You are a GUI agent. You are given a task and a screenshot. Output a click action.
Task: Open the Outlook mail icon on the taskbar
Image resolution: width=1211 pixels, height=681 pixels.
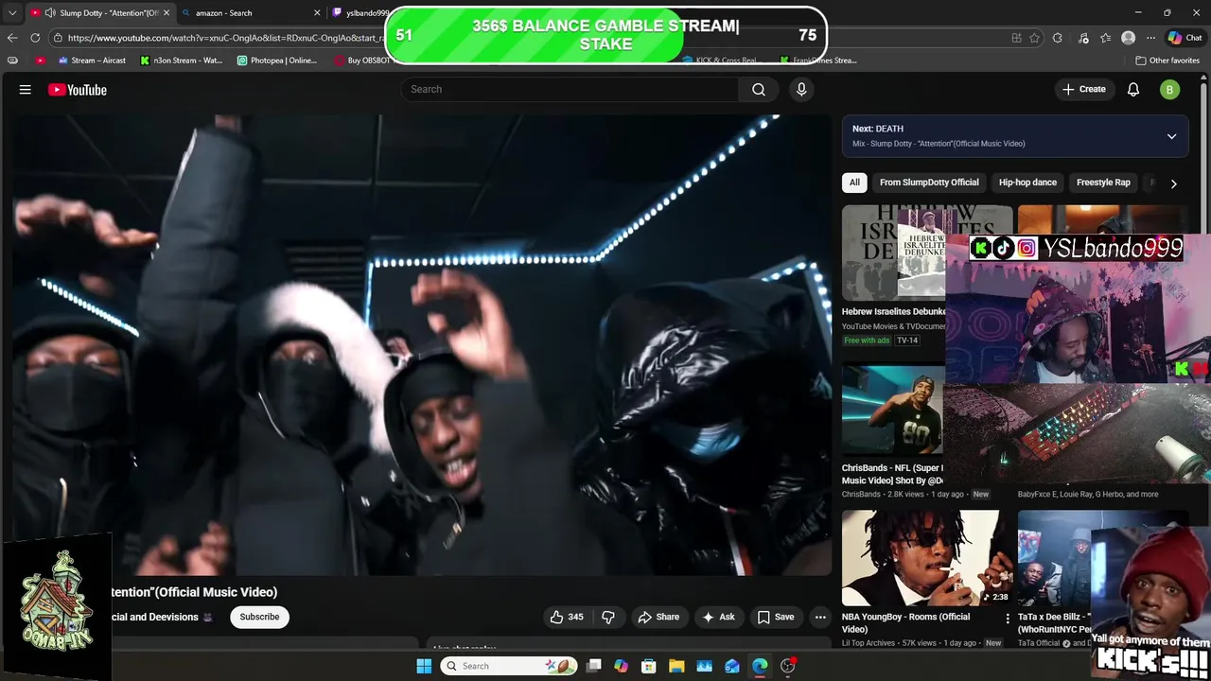(732, 666)
